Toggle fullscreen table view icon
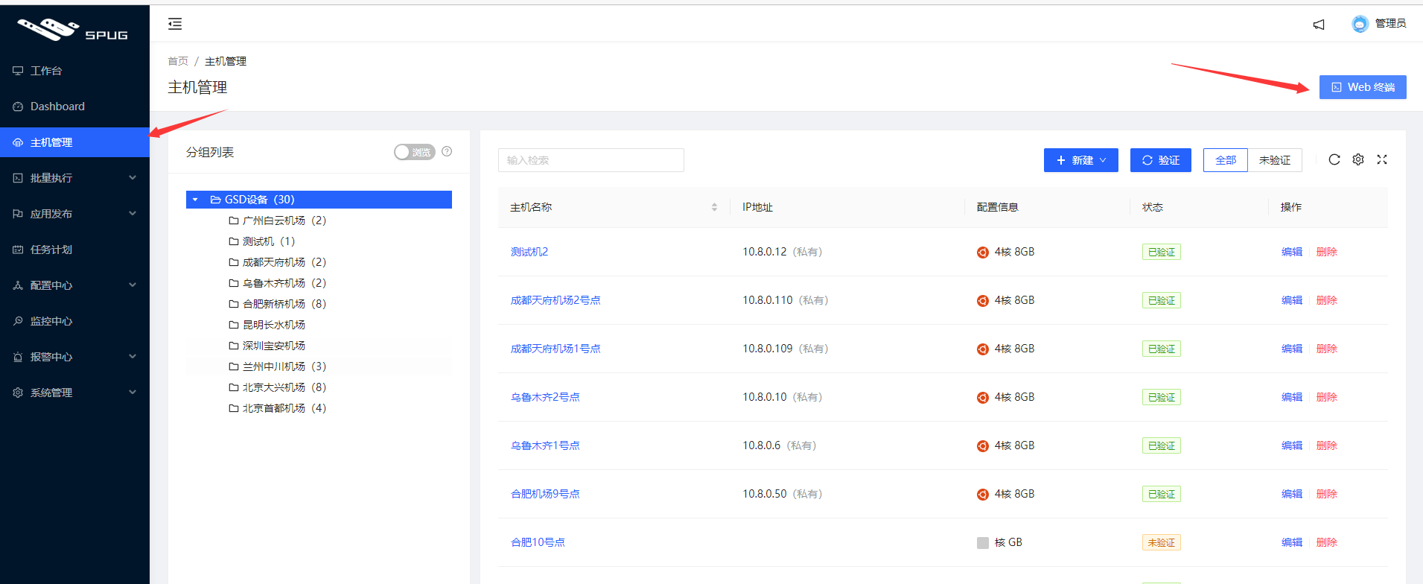 [x=1382, y=159]
